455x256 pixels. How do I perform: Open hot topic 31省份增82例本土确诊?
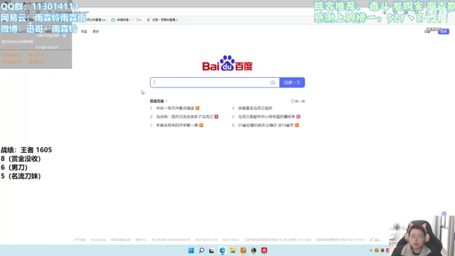pyautogui.click(x=266, y=125)
